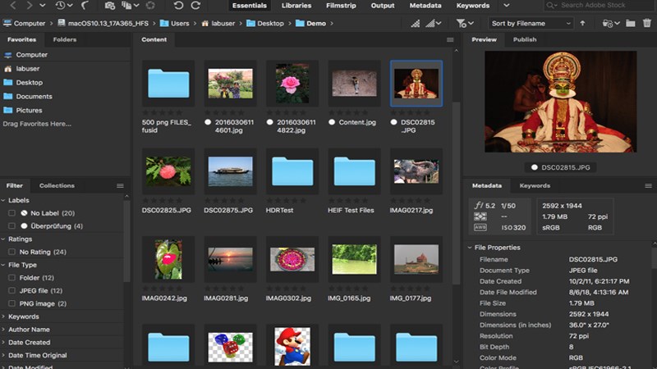Screen dimensions: 657x369
Task: Select the DSC02825.JPG thumbnail
Action: pyautogui.click(x=168, y=171)
